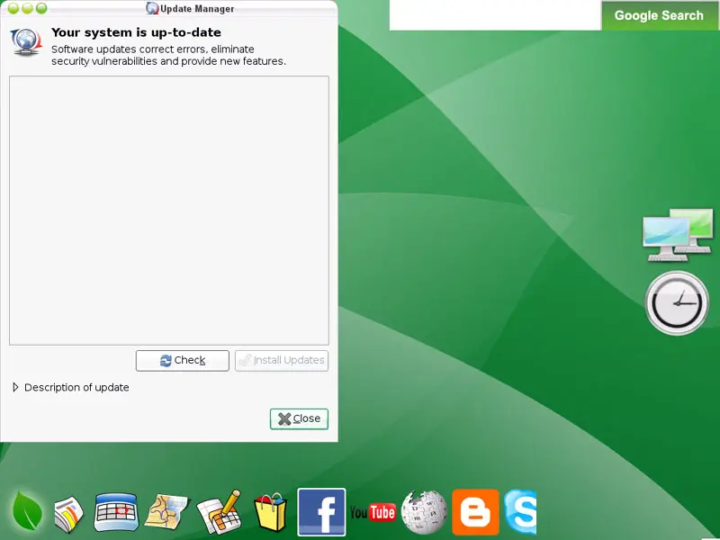Open Skype from the dock
Screen dimensions: 720x540
[520, 512]
